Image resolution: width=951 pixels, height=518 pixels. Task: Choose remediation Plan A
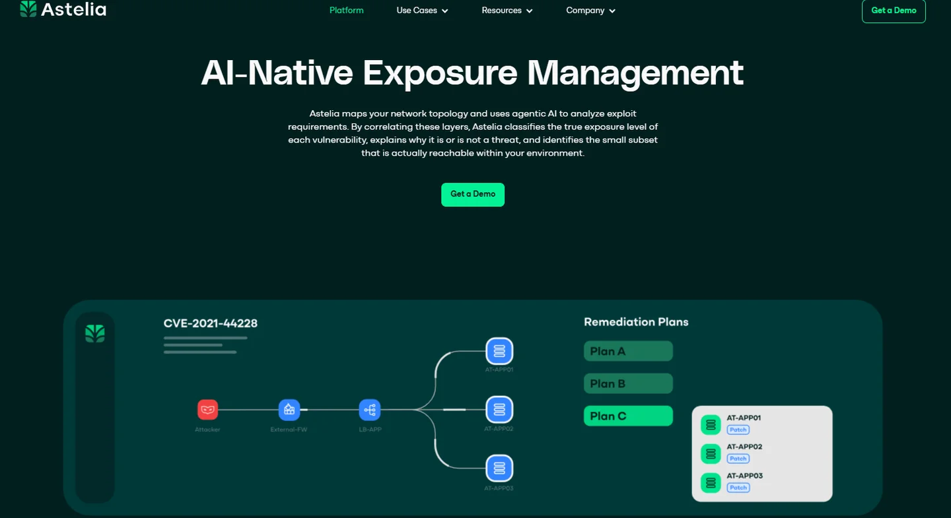(628, 351)
